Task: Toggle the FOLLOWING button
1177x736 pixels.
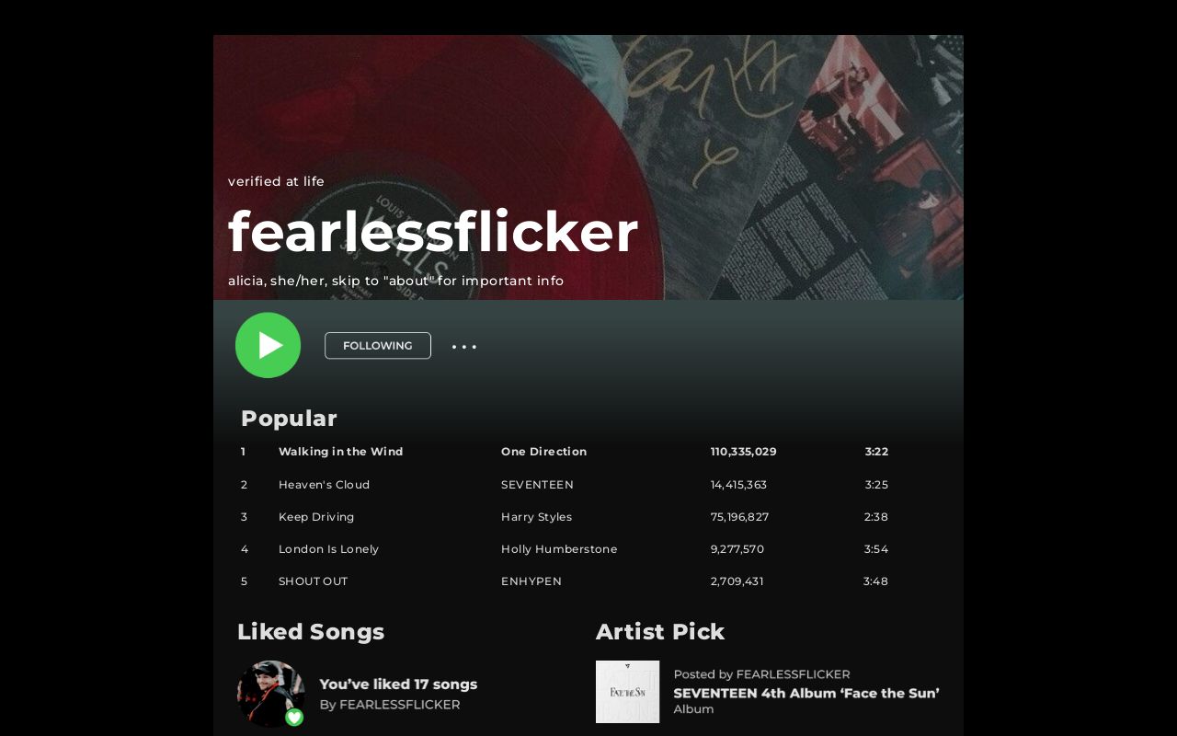Action: pyautogui.click(x=378, y=346)
